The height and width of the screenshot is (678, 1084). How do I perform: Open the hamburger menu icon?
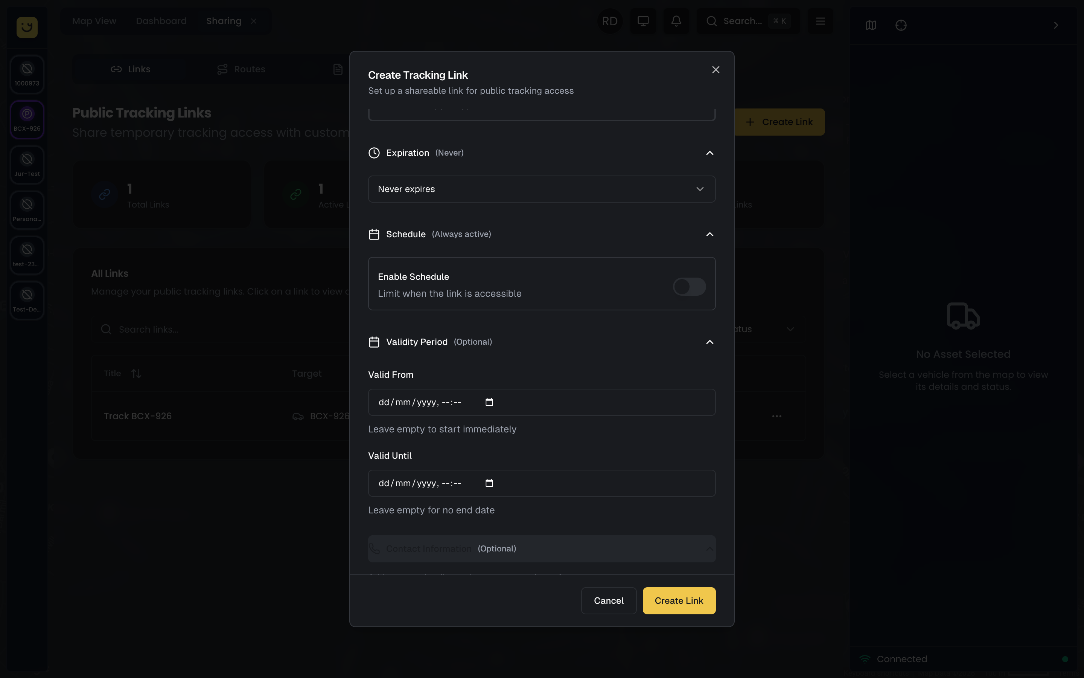820,21
